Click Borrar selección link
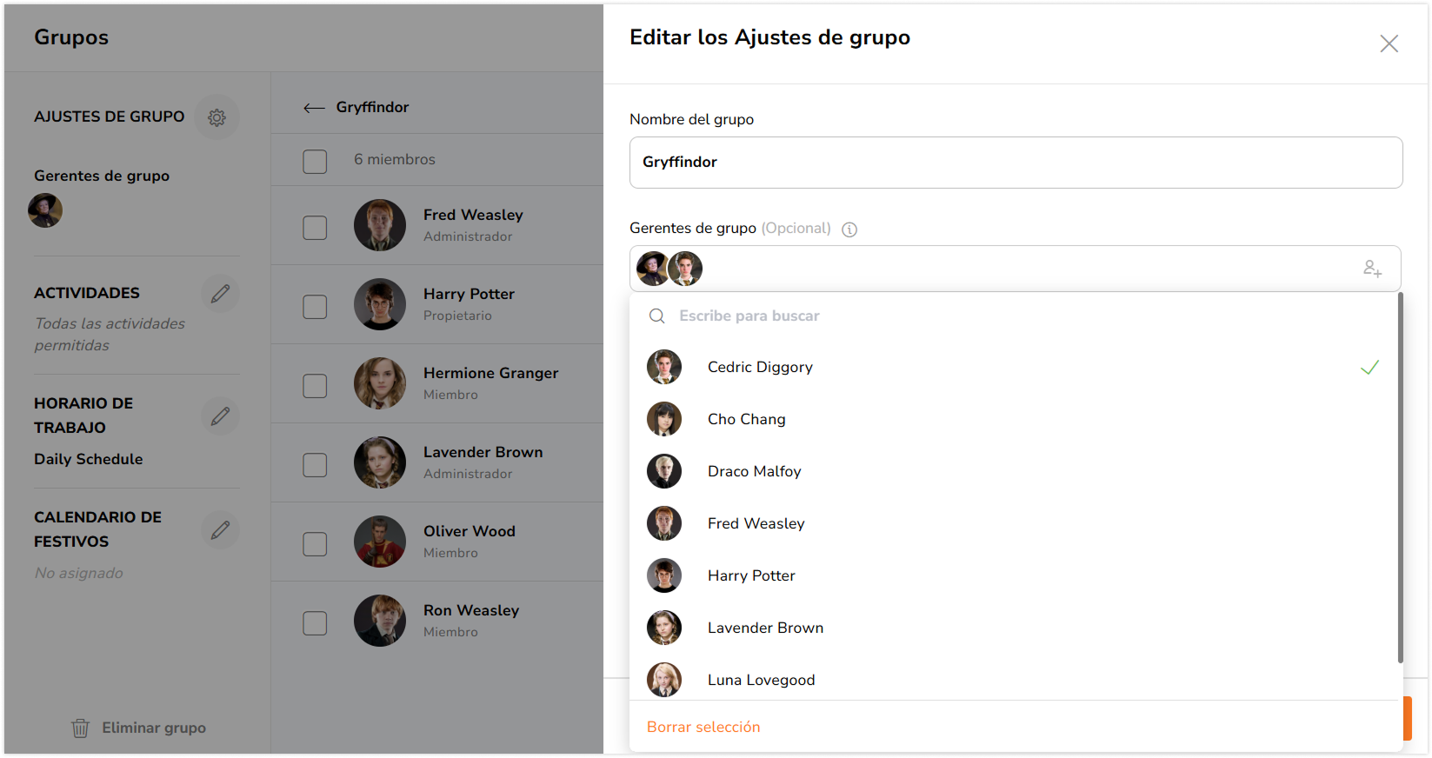Image resolution: width=1432 pixels, height=758 pixels. click(703, 727)
